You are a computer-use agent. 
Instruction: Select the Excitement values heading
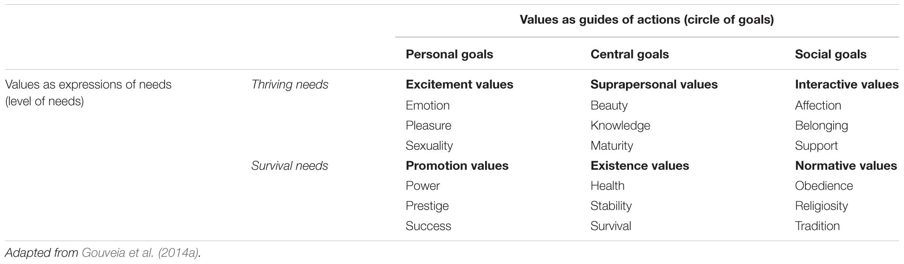pyautogui.click(x=459, y=84)
